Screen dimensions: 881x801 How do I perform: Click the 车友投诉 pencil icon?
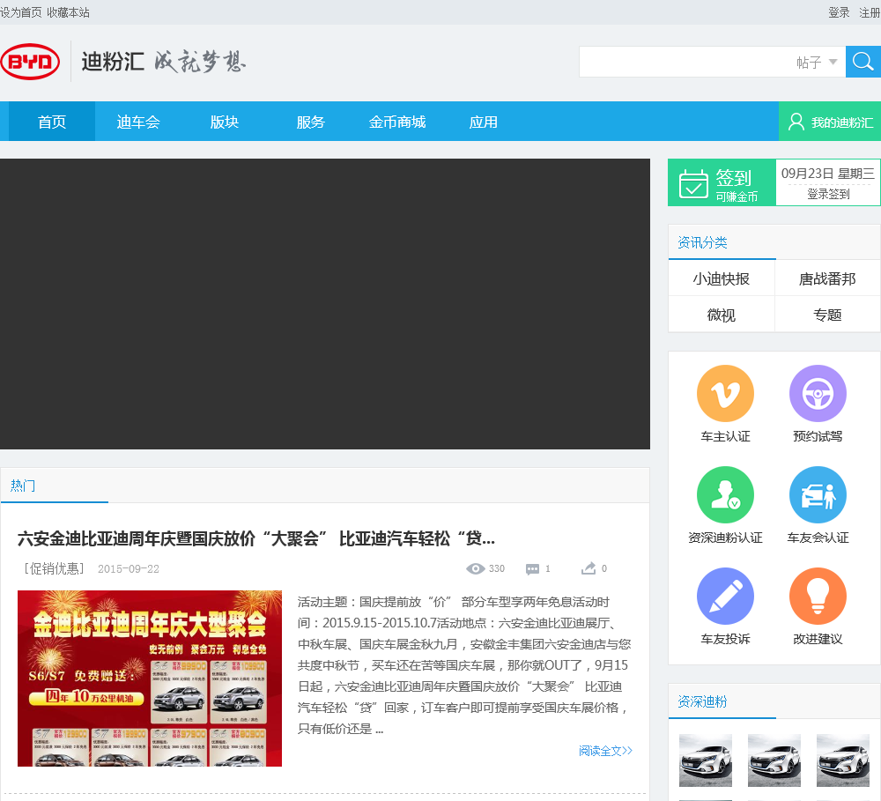(725, 596)
